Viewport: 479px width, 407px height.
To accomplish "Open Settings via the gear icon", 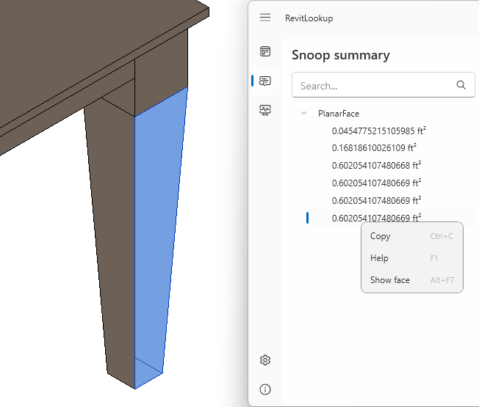I will [x=265, y=360].
